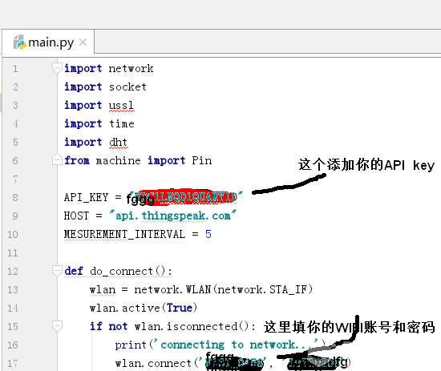The image size is (441, 371).
Task: Click the do_connect function name
Action: pyautogui.click(x=121, y=271)
